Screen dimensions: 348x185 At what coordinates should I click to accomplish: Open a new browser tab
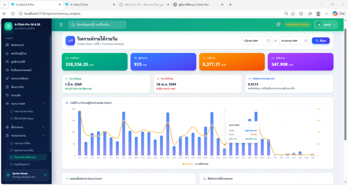pyautogui.click(x=230, y=4)
